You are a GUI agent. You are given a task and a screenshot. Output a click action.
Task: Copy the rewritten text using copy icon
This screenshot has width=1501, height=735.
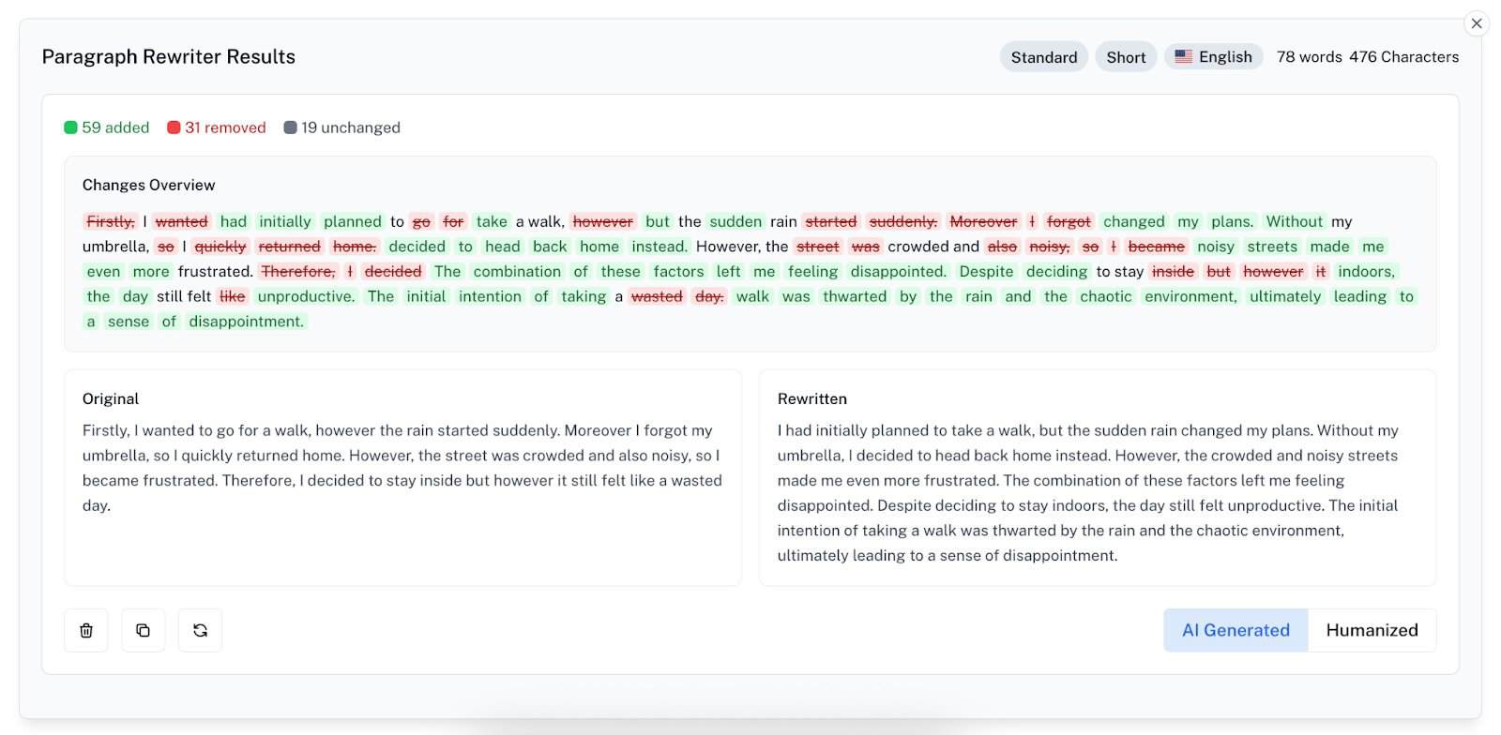pyautogui.click(x=143, y=630)
